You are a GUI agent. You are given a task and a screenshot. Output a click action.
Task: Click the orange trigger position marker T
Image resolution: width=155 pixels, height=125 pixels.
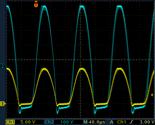pos(36,4)
